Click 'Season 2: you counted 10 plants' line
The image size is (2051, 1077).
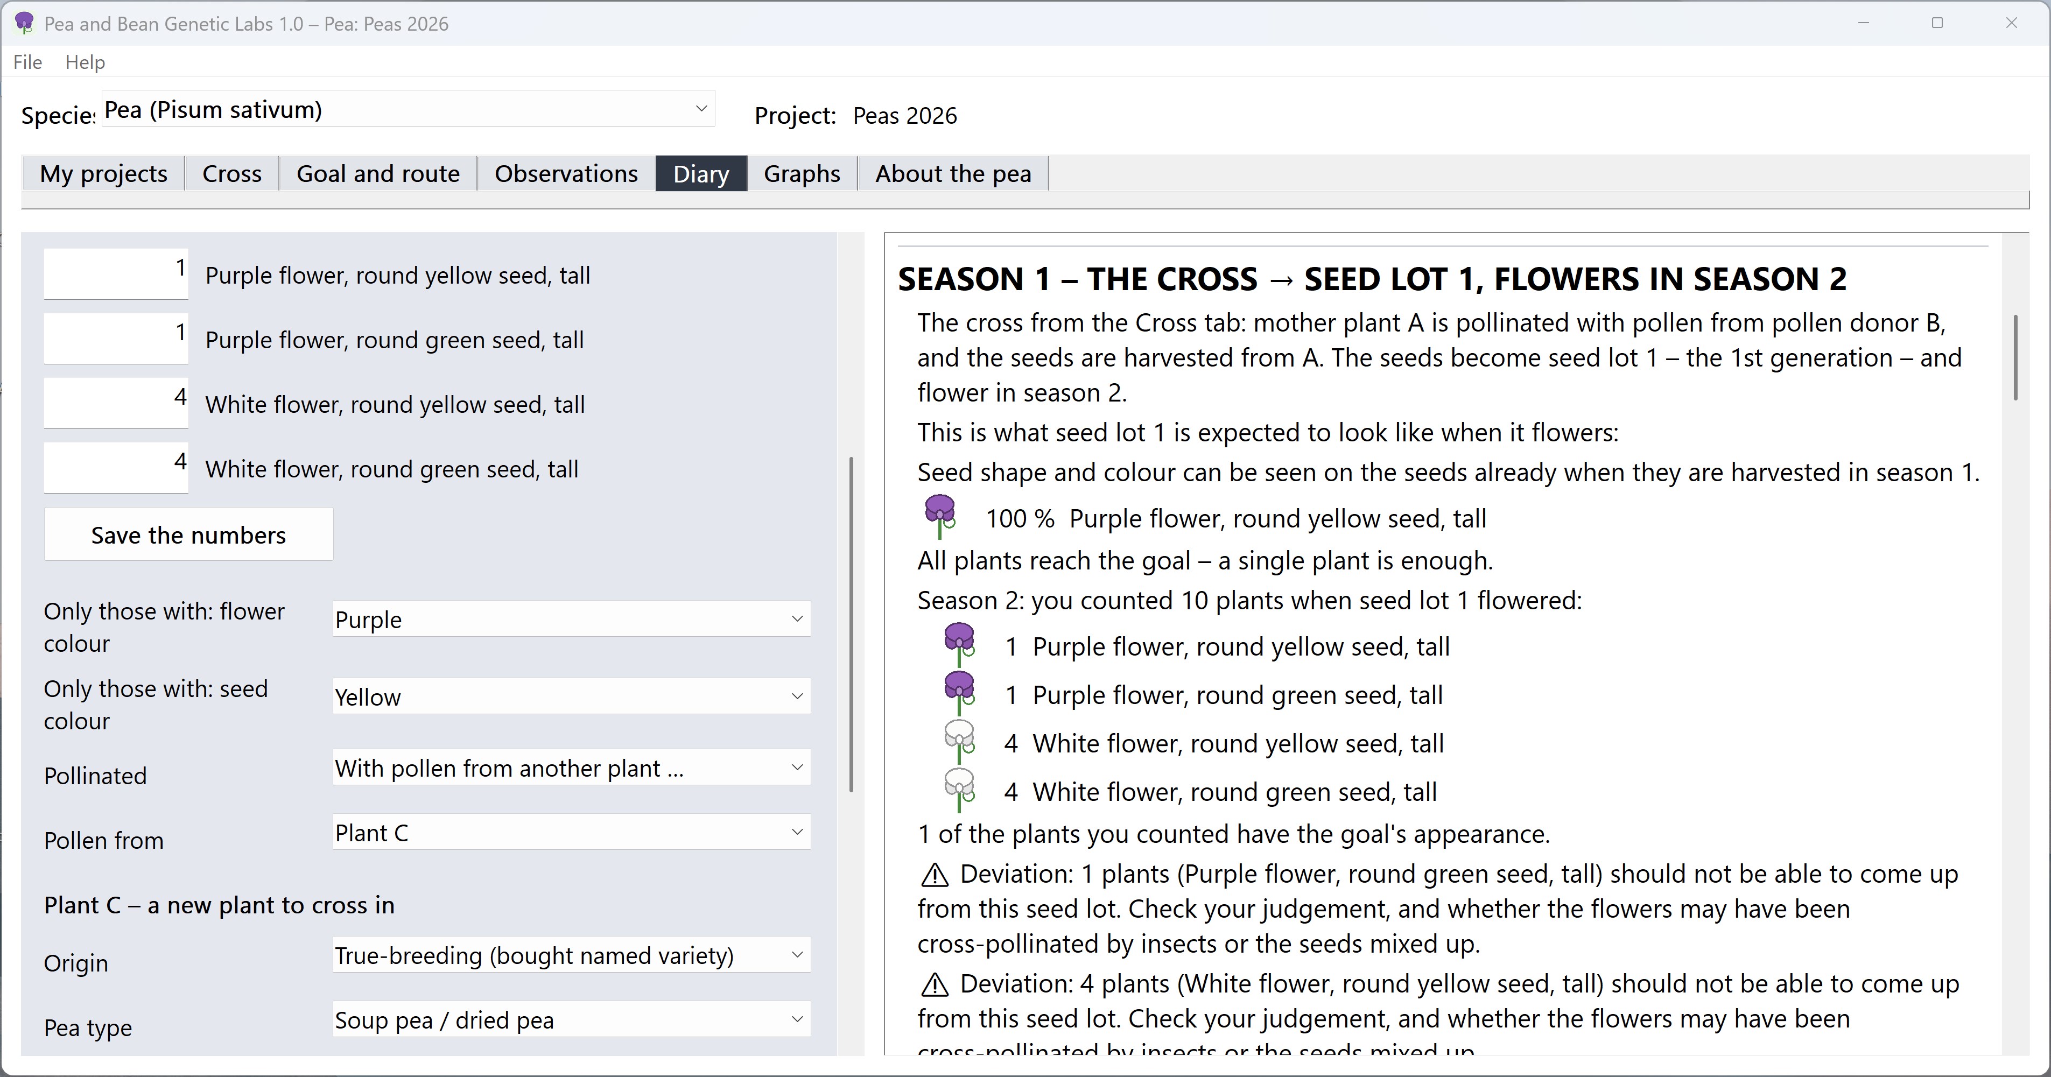(x=1249, y=600)
